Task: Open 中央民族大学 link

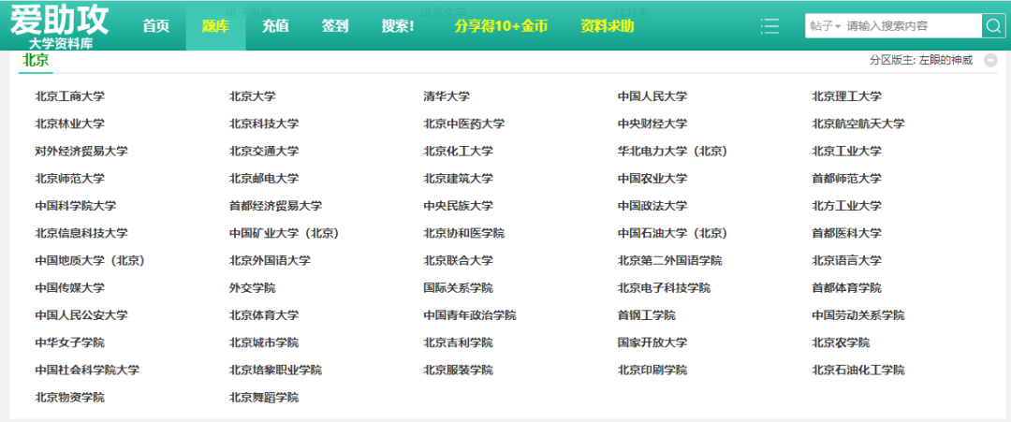Action: (x=458, y=206)
